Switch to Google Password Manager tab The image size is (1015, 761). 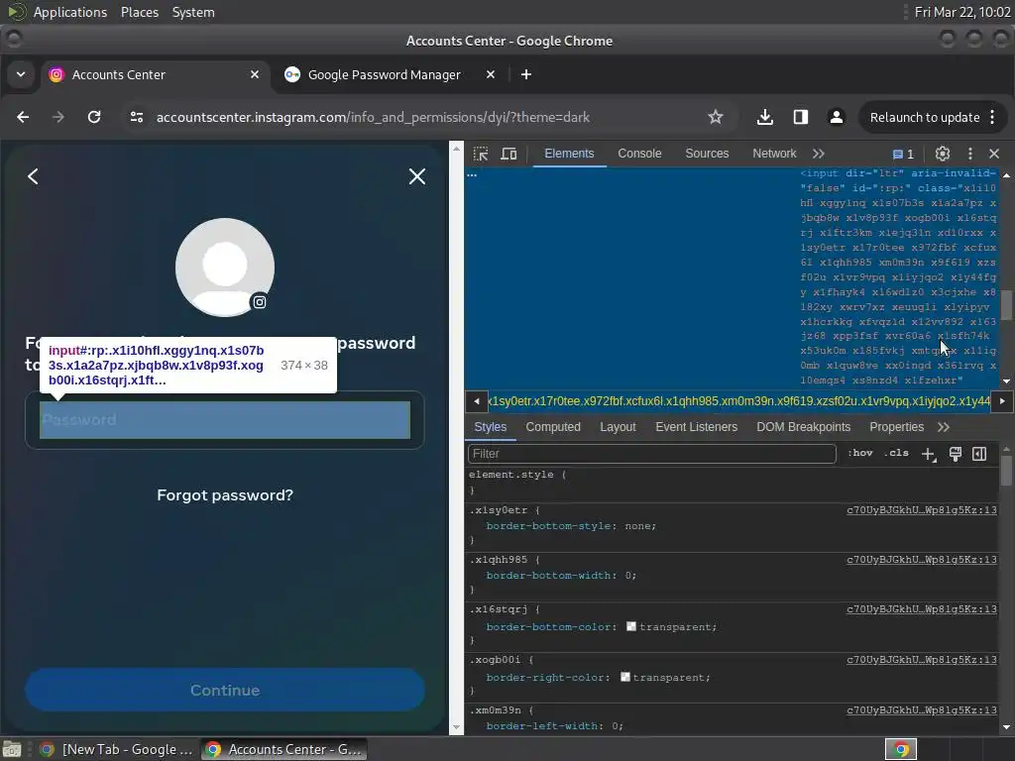click(384, 74)
